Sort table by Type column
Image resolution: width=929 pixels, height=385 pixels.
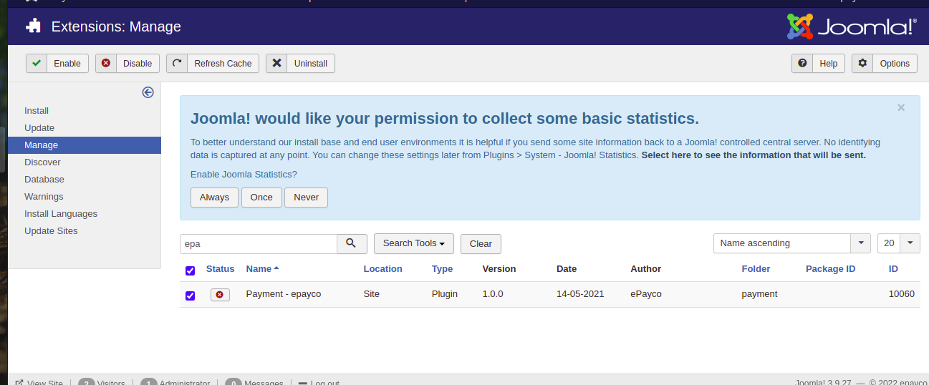(442, 269)
